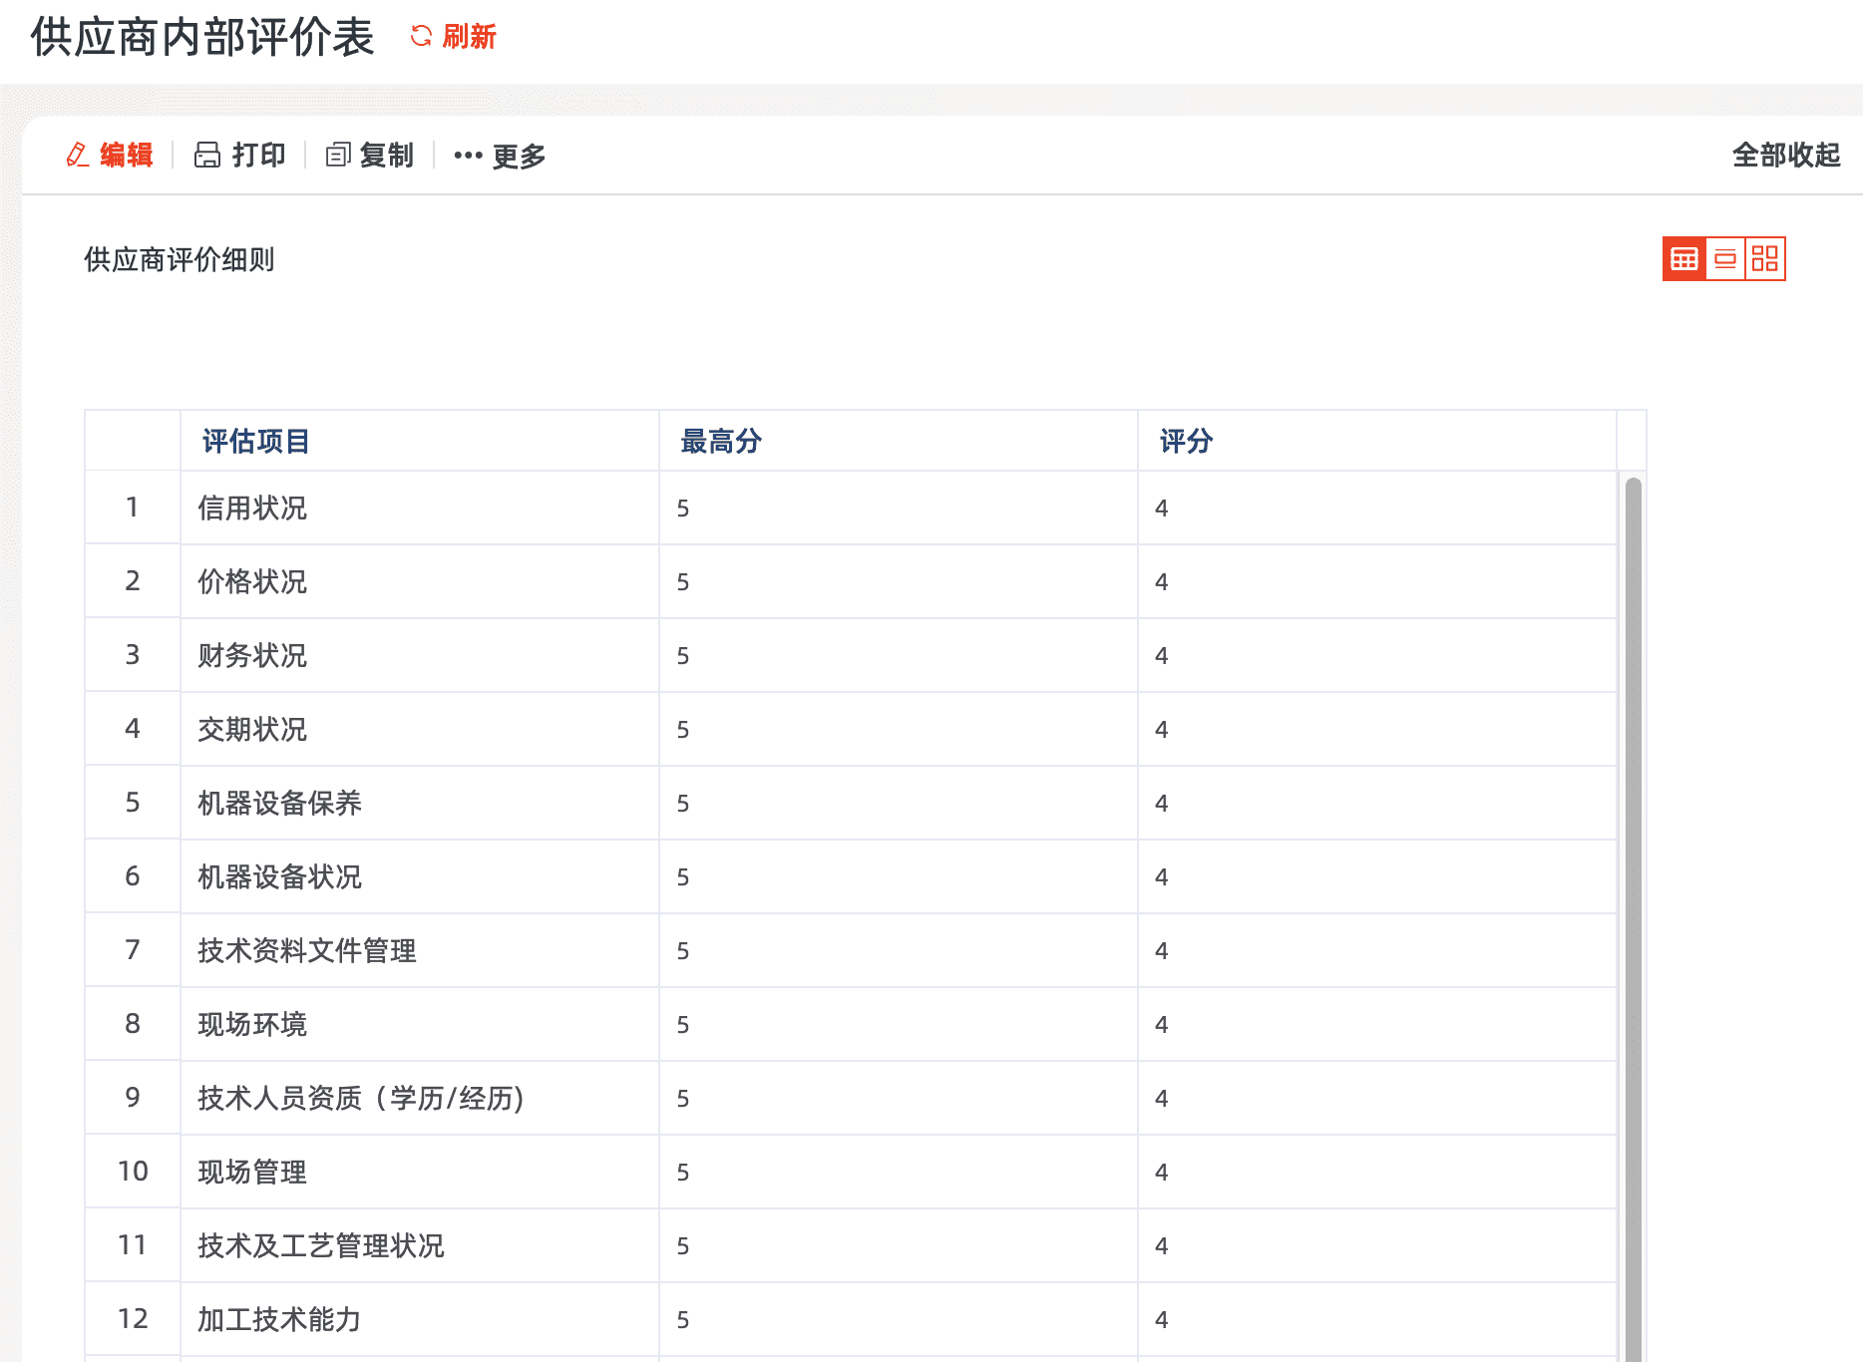Click the 供应商评价细则 section title

[180, 259]
